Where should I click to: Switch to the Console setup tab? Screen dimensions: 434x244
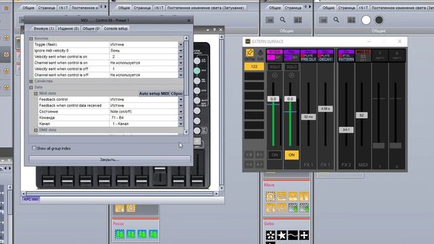pos(116,28)
